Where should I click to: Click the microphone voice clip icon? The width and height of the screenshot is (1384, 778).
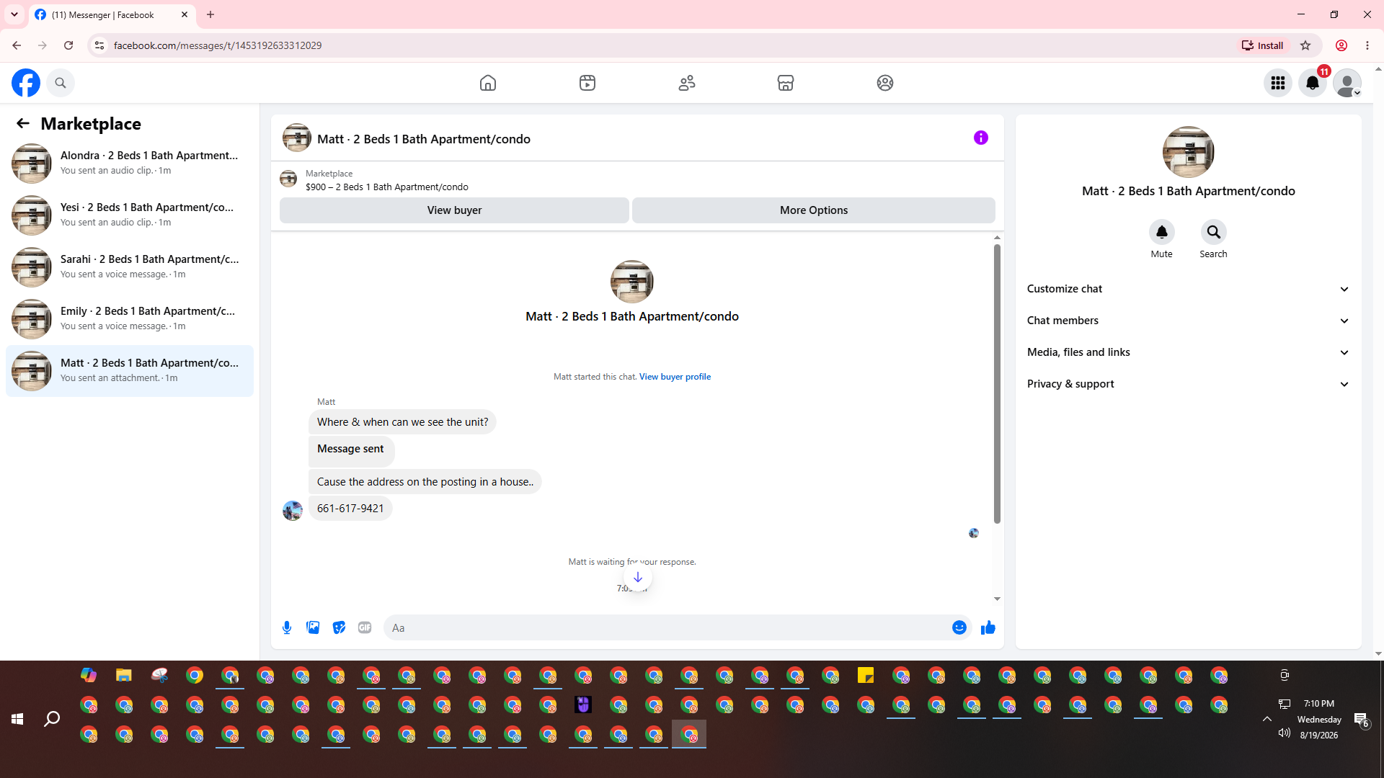pyautogui.click(x=287, y=627)
